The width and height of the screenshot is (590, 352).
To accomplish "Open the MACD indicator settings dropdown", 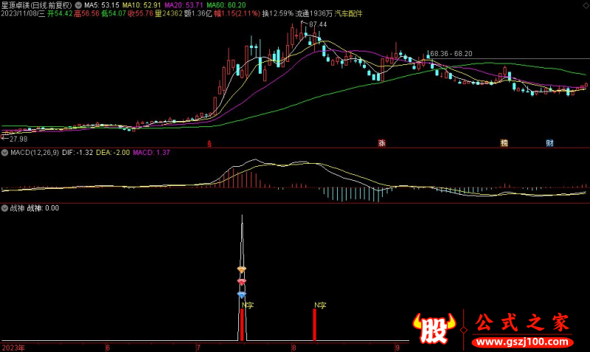I will click(5, 153).
